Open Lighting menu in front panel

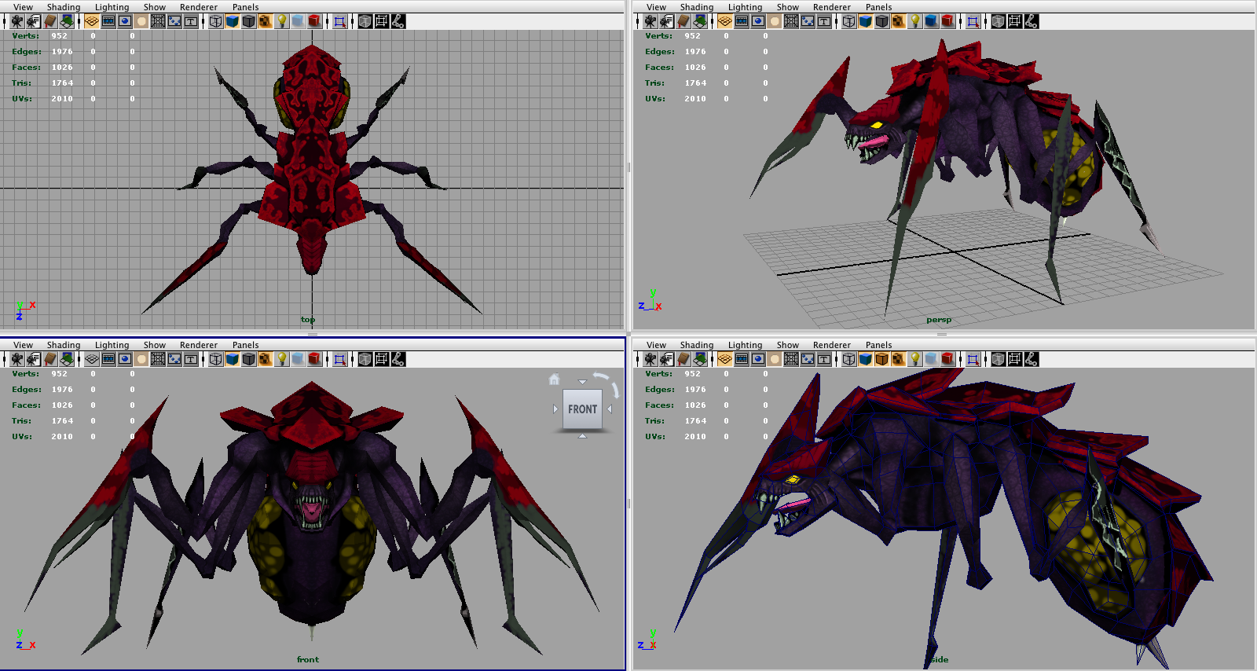tap(112, 345)
